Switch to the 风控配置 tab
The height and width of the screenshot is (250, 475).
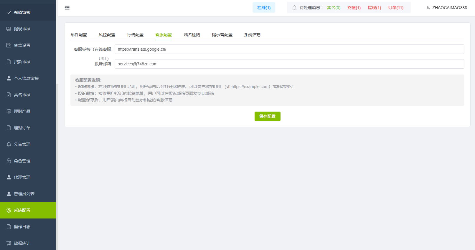(107, 35)
